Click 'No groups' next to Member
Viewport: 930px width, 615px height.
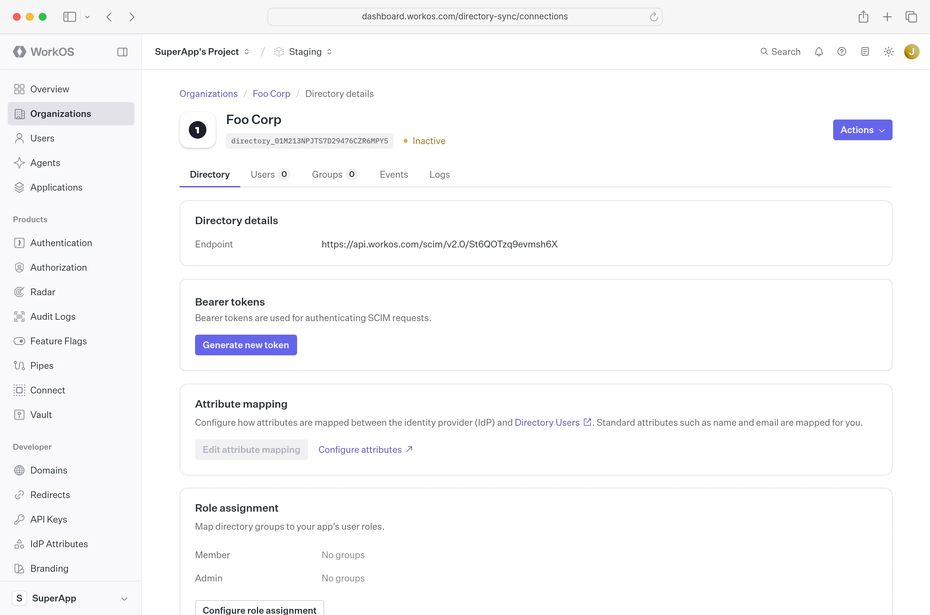click(343, 555)
